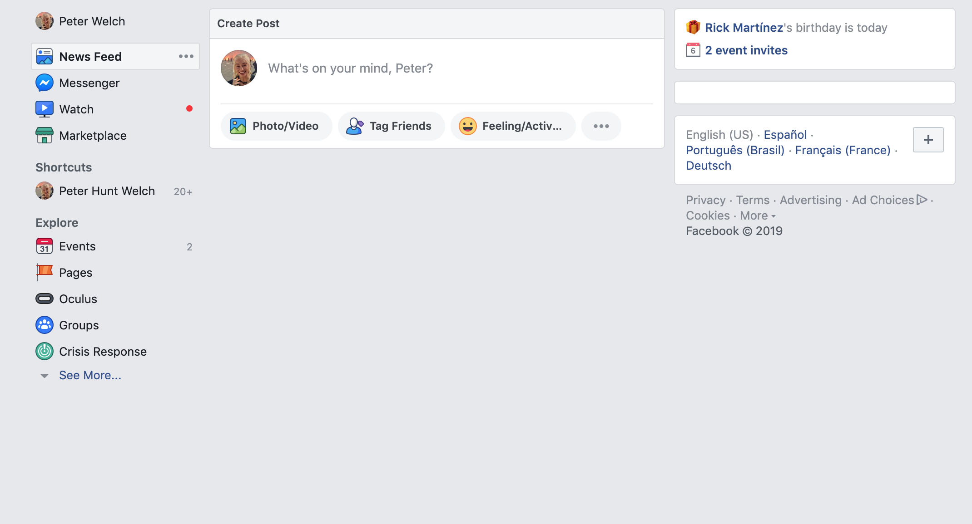Open the Privacy footer link
The height and width of the screenshot is (524, 972).
[706, 200]
